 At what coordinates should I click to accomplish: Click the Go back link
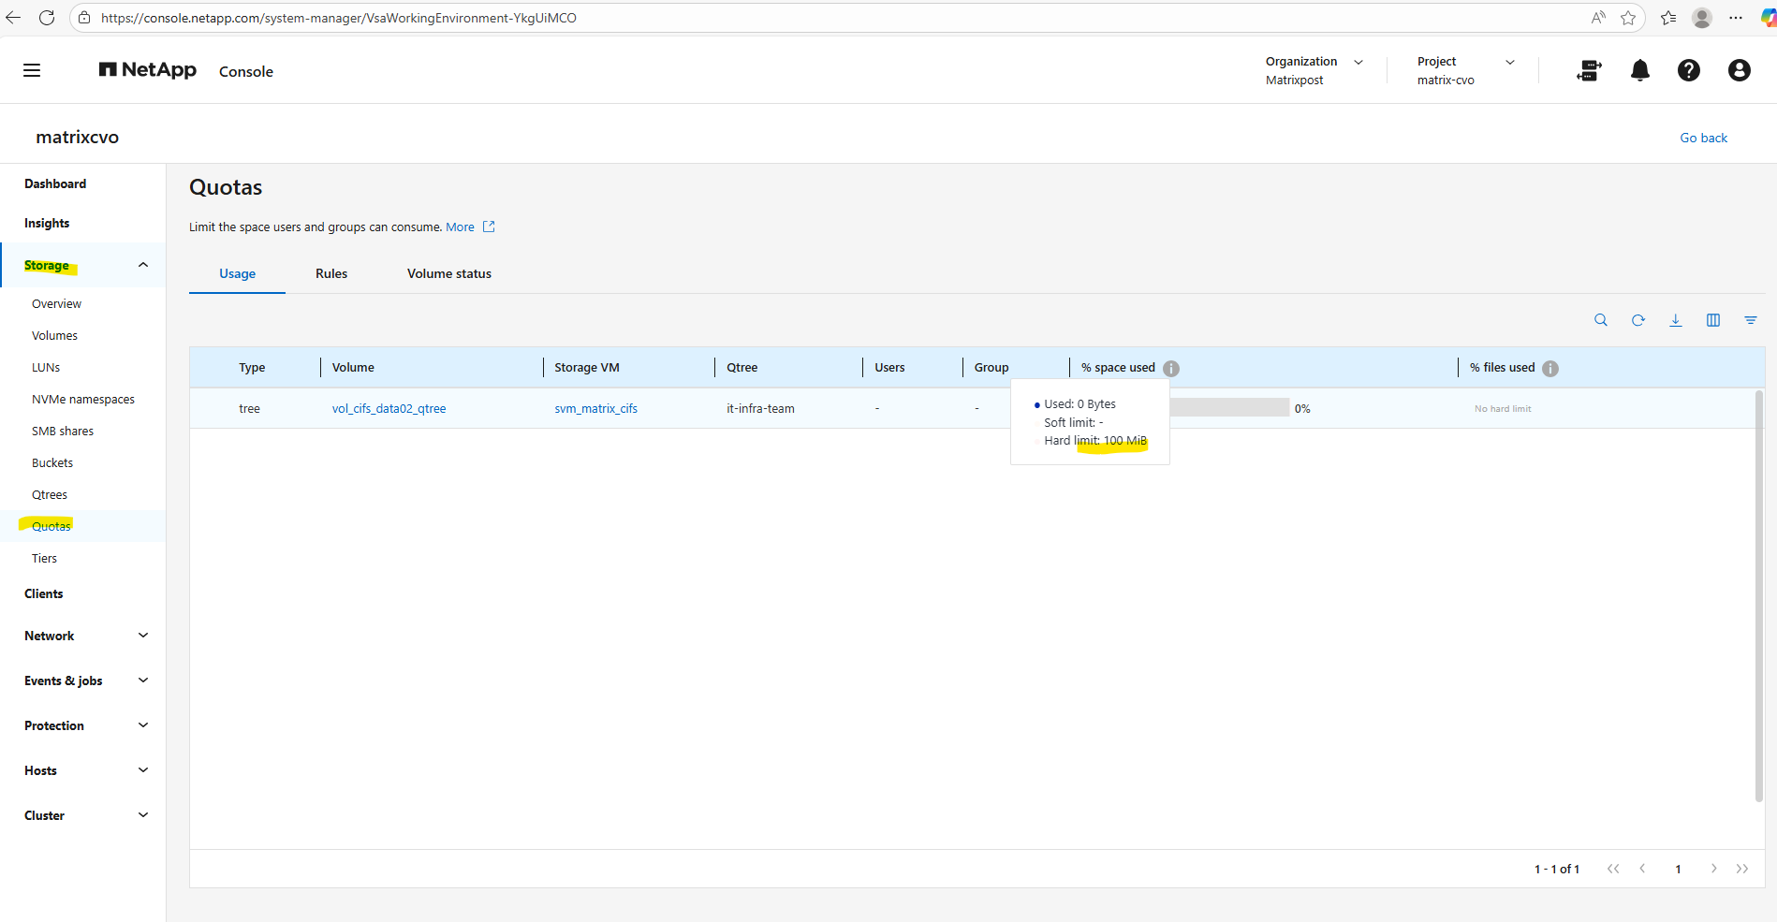pyautogui.click(x=1703, y=138)
